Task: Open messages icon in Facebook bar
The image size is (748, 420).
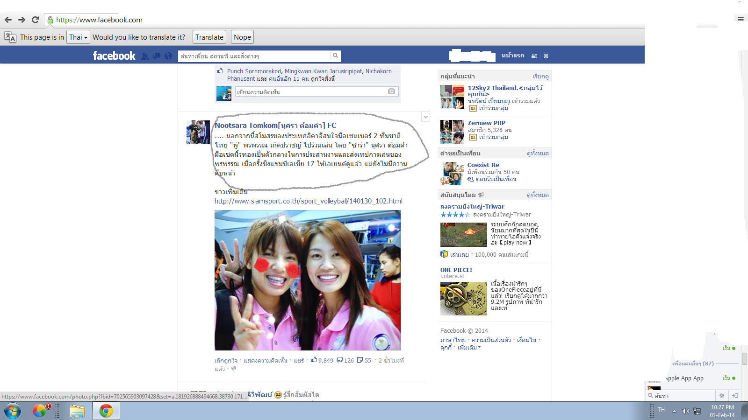Action: pos(157,56)
